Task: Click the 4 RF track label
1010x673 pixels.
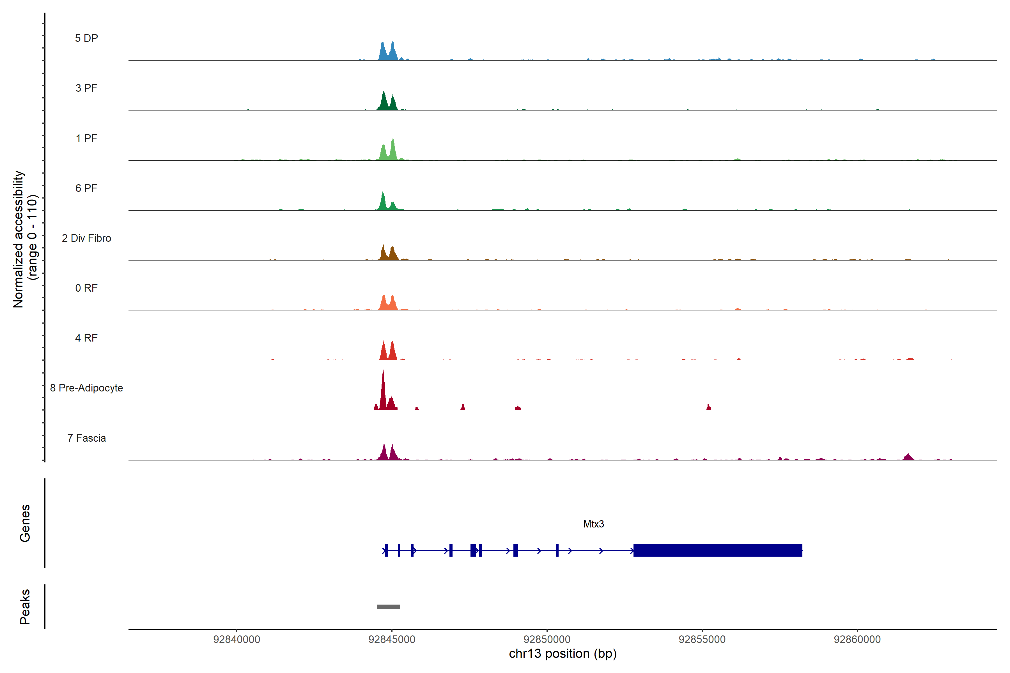Action: (x=86, y=338)
